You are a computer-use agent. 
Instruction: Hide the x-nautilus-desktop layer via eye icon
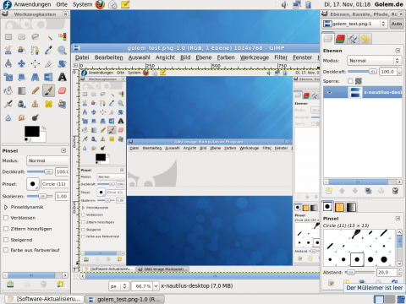coord(329,92)
